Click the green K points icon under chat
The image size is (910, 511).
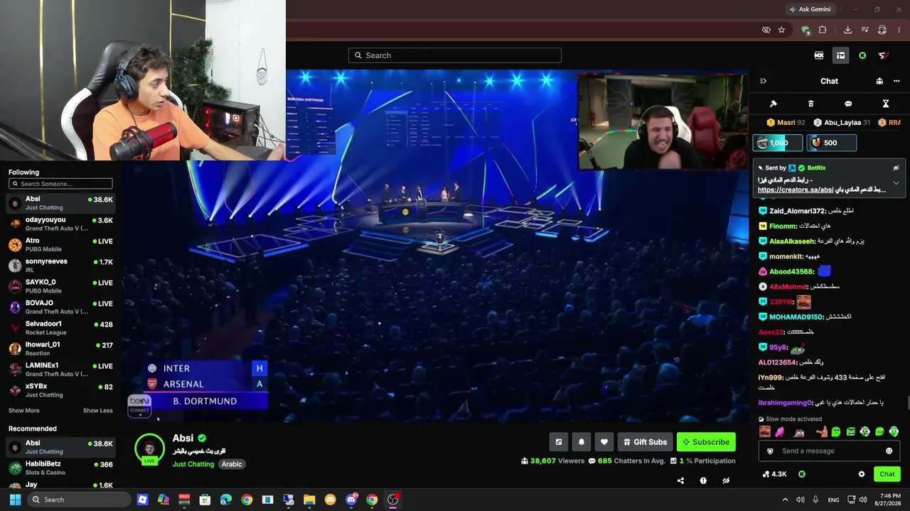pos(802,474)
